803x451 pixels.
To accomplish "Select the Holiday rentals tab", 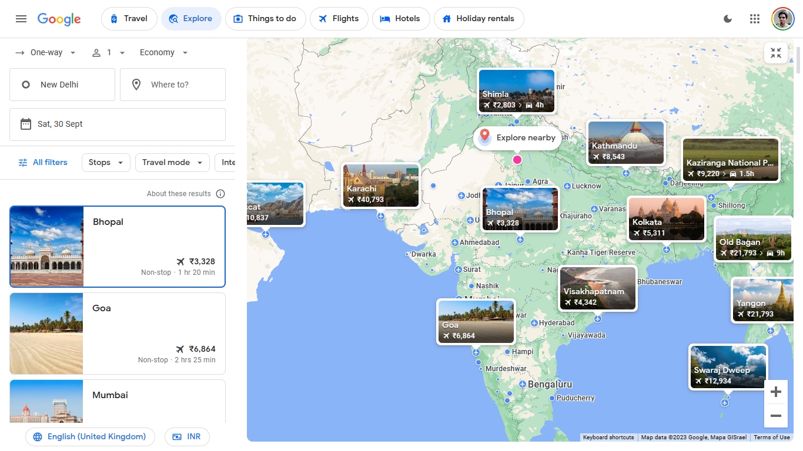I will pyautogui.click(x=479, y=18).
